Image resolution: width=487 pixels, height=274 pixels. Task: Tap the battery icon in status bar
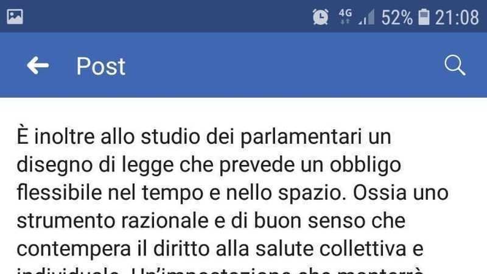click(424, 17)
